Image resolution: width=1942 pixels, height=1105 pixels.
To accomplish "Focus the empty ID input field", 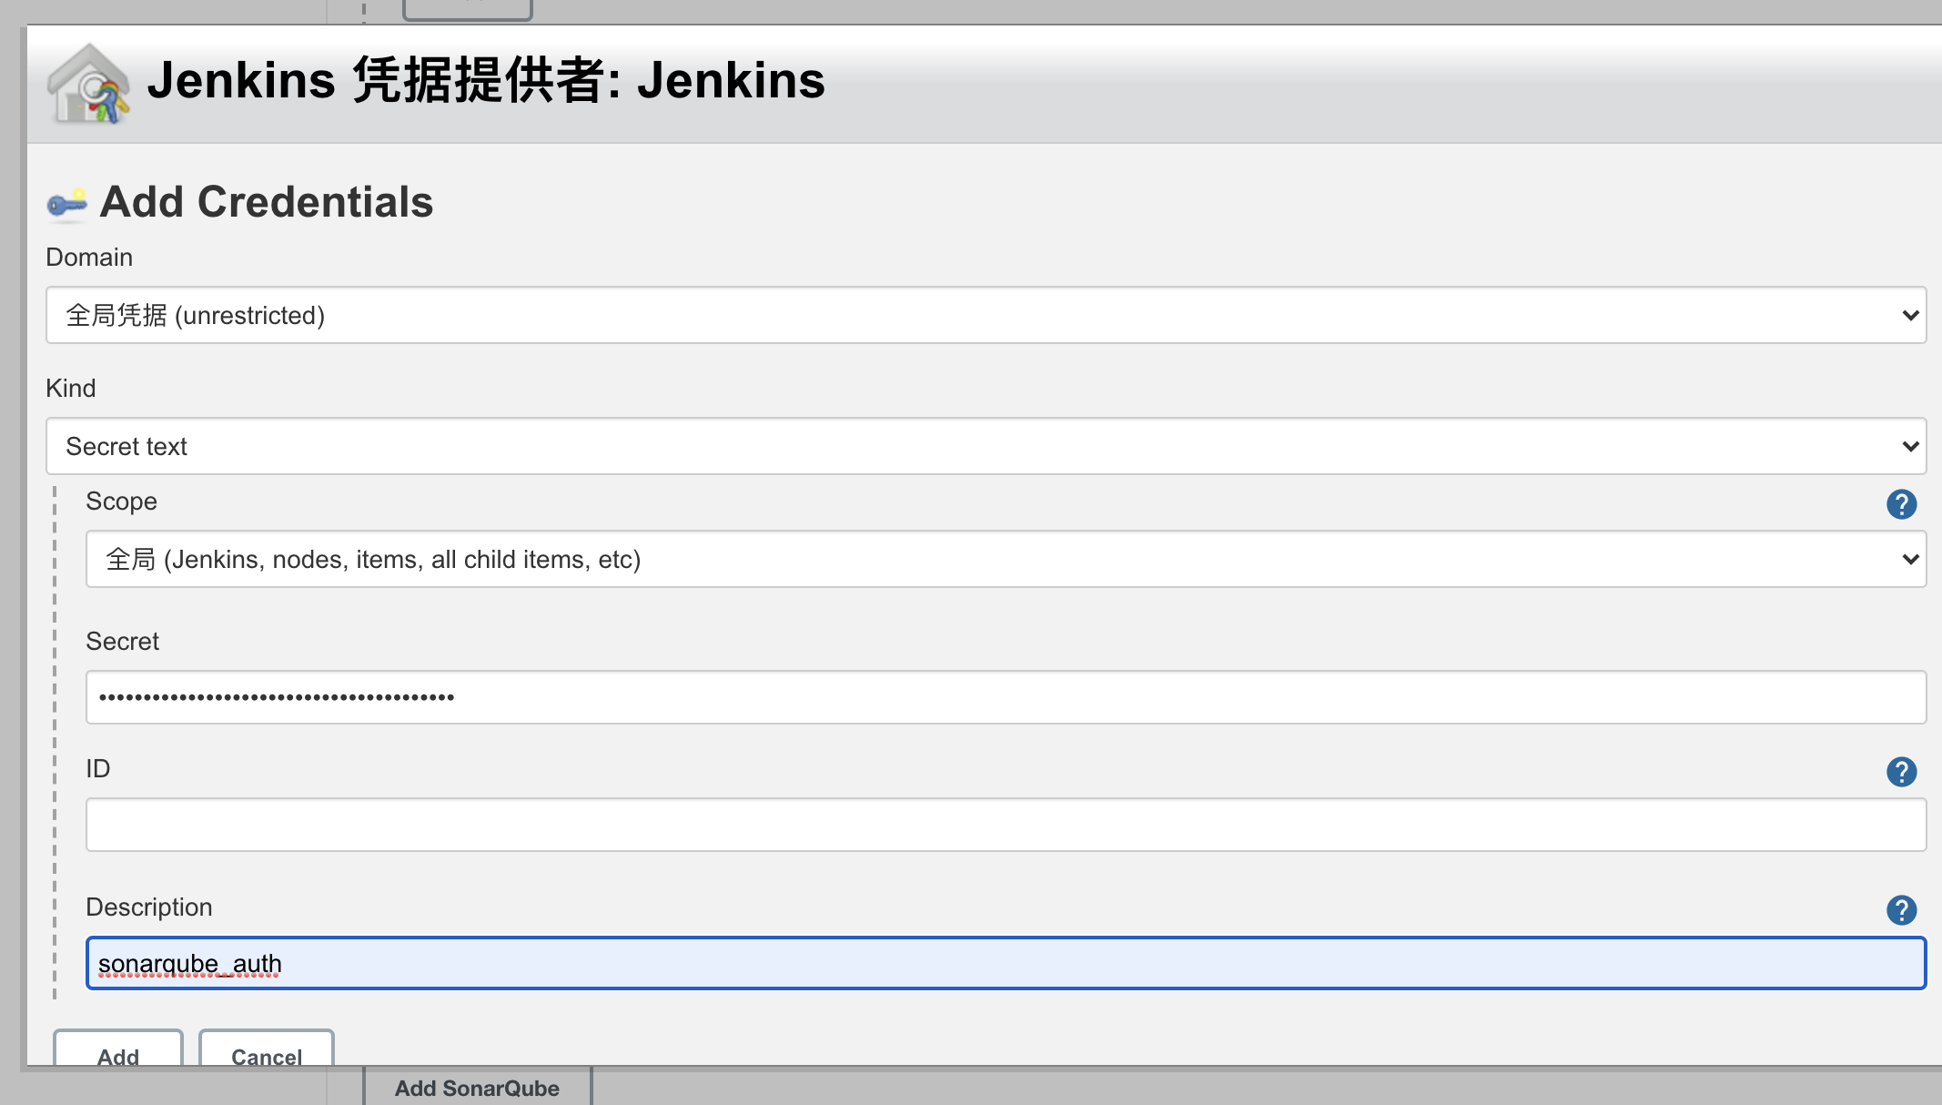I will coord(1006,825).
